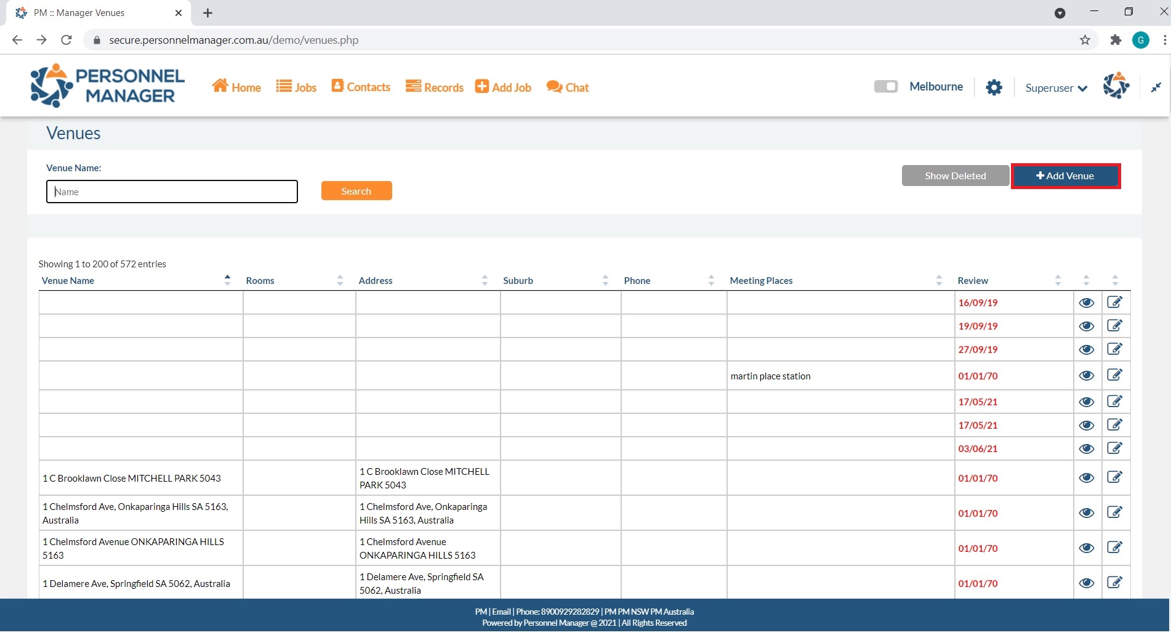Open edit icon for 16/09/19 review row
This screenshot has height=635, width=1171.
(x=1114, y=302)
